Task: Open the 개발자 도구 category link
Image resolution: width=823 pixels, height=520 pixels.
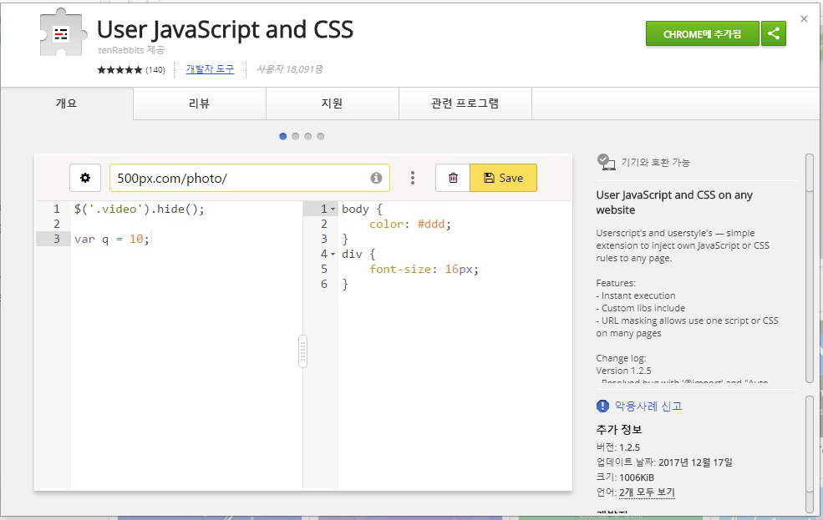Action: [x=210, y=69]
